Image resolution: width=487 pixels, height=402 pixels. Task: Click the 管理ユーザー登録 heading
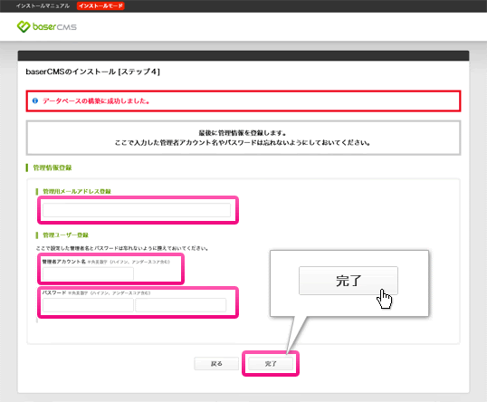coord(65,235)
